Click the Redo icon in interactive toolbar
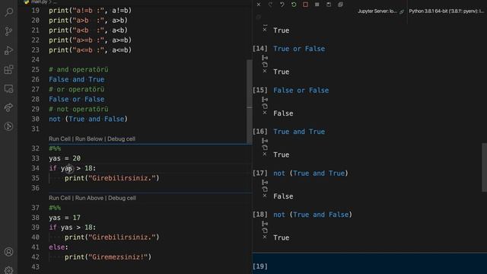Screen dimensions: 487x274 (x=270, y=5)
